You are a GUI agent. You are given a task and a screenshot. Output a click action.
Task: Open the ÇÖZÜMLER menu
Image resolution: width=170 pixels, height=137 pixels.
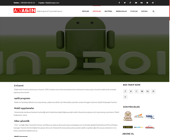click(97, 11)
